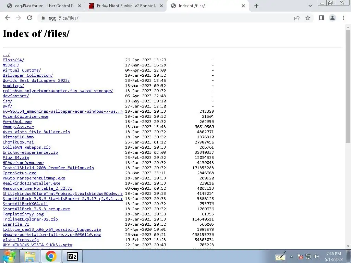351x263 pixels.
Task: Open the side panel icon
Action: pos(322,18)
